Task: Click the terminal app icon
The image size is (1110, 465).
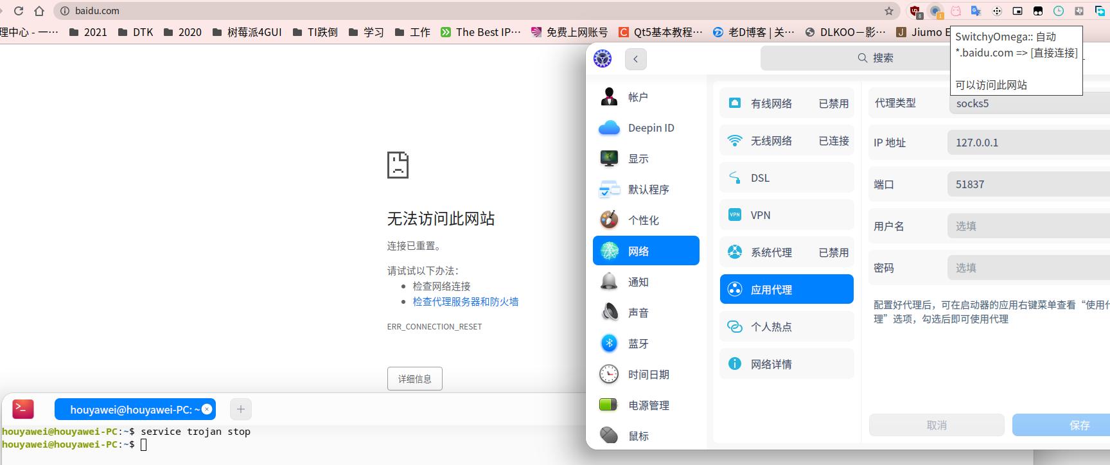Action: click(x=23, y=409)
